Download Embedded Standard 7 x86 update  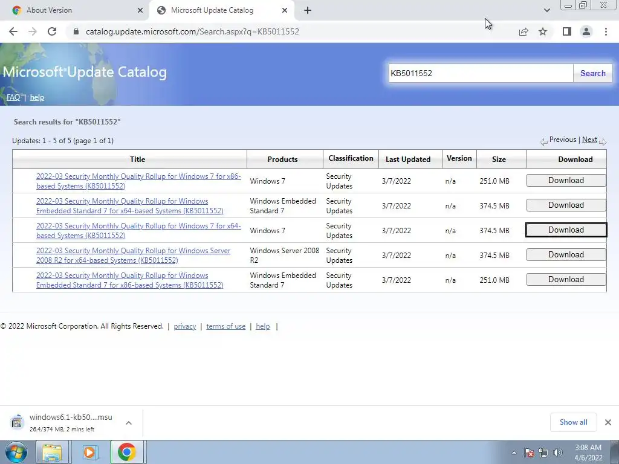click(x=566, y=280)
